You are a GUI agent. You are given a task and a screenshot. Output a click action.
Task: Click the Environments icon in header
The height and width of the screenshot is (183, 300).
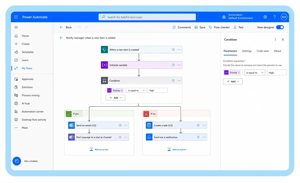coord(224,17)
